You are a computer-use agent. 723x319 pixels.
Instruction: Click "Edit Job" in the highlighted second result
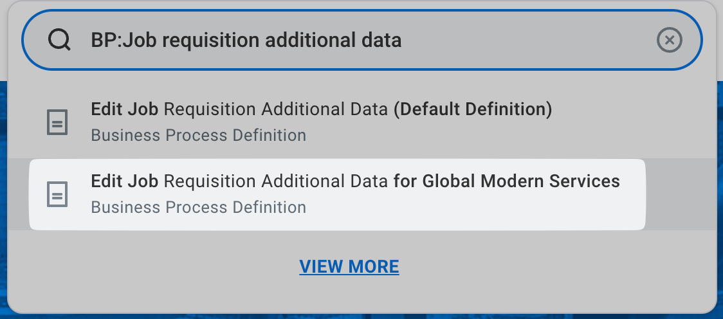(125, 182)
